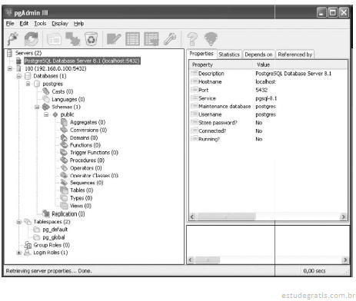Screen dimensions: 356x301
Task: Expand the Login Roles (1) node
Action: coord(19,253)
